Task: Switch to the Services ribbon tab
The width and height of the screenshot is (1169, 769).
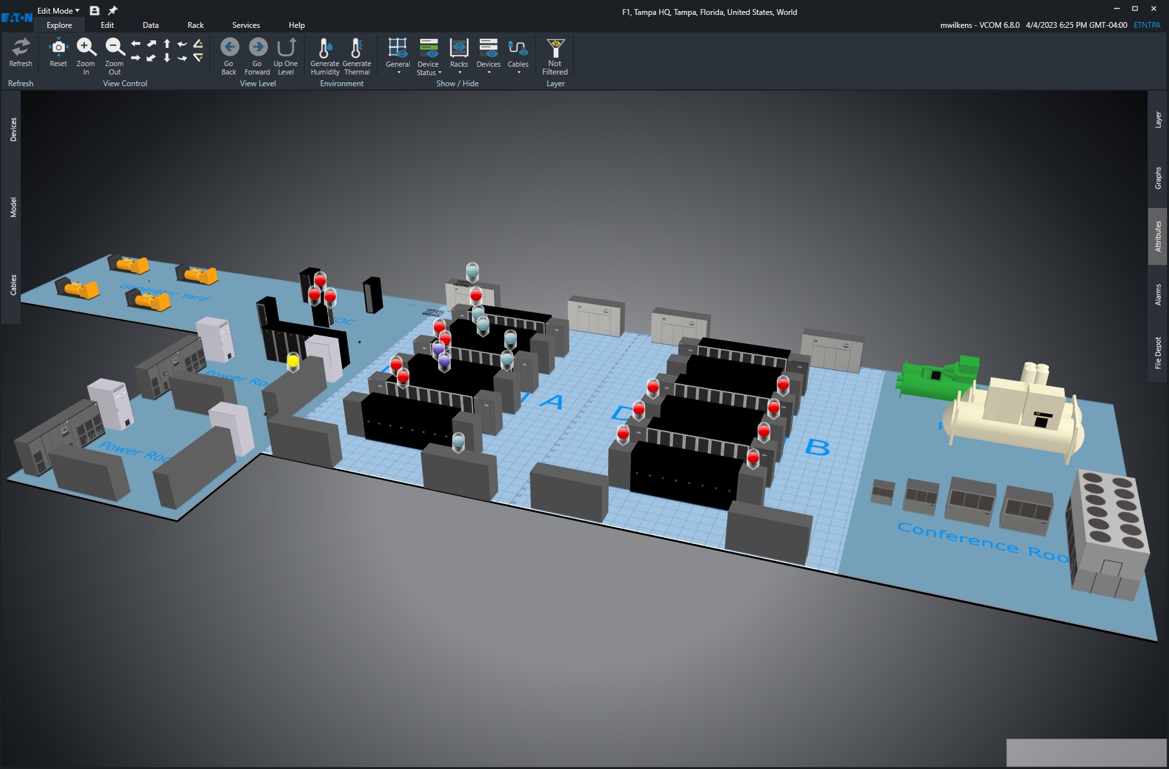Action: tap(246, 25)
